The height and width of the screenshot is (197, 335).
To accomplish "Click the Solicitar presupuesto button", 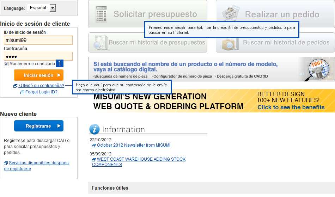I will [x=148, y=14].
